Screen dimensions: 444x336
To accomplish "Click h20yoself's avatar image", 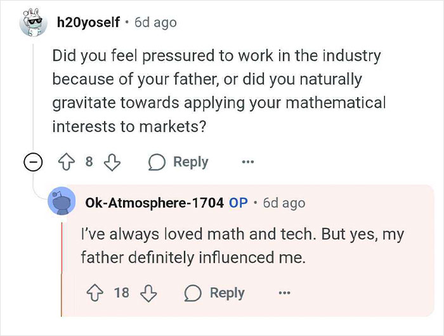I will click(x=33, y=23).
